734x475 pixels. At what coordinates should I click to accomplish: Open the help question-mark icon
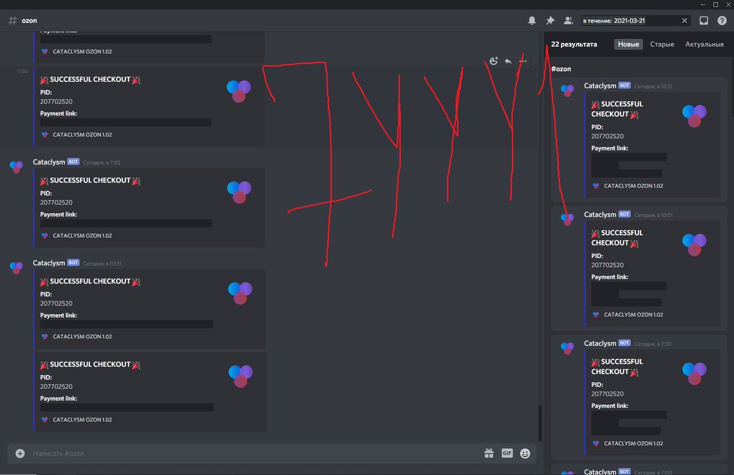(722, 20)
